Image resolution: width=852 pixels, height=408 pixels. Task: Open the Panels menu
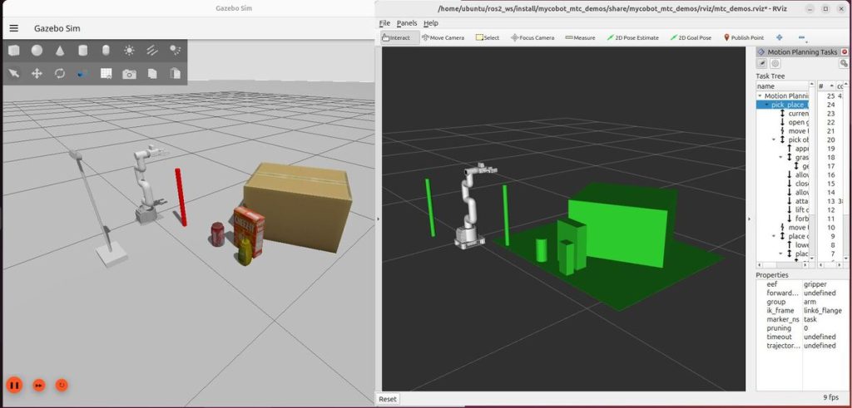click(x=407, y=23)
